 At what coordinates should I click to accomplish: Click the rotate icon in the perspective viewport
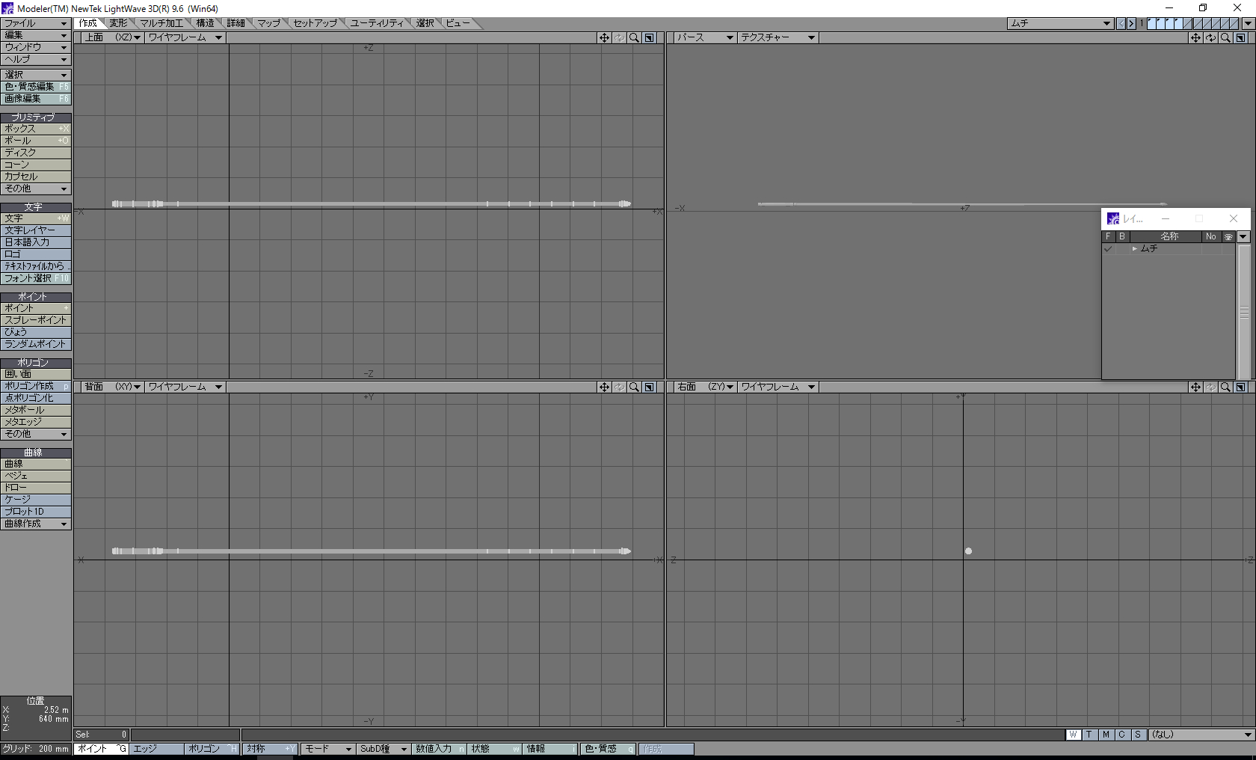(x=1210, y=38)
